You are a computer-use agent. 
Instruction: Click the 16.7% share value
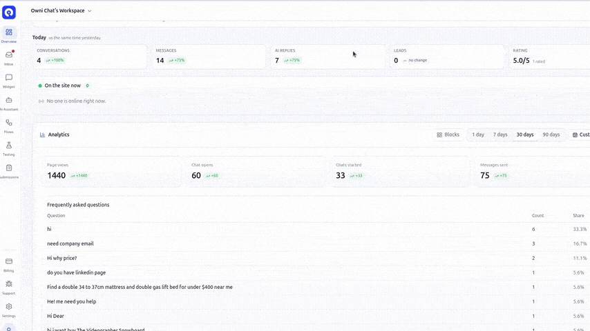point(580,243)
